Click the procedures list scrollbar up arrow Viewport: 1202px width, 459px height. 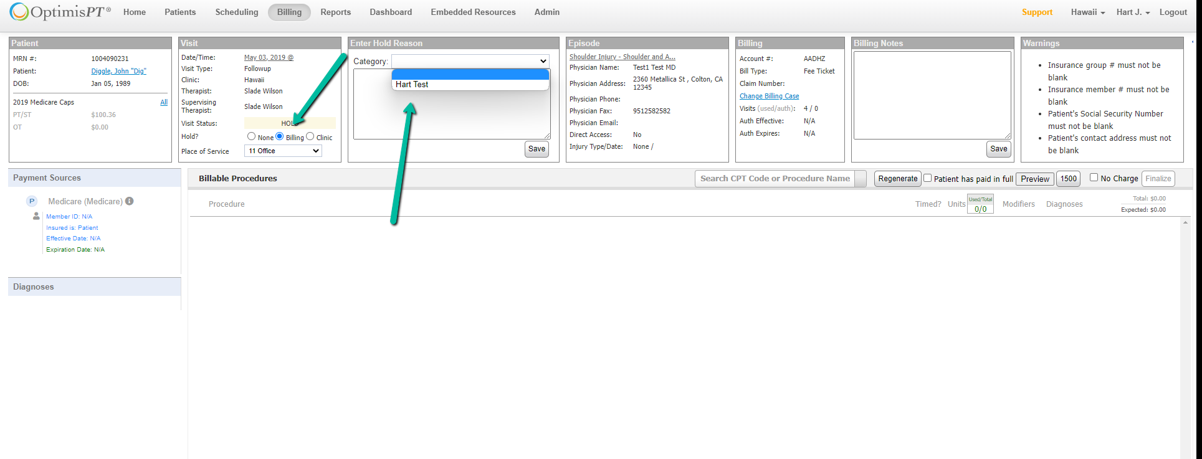pyautogui.click(x=1185, y=222)
